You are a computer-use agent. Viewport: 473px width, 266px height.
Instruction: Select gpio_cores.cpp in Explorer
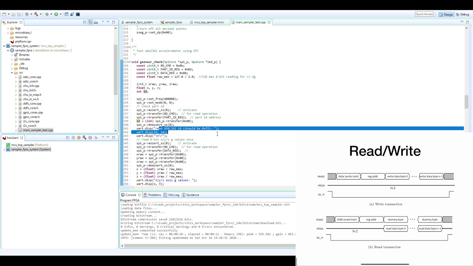(33, 113)
